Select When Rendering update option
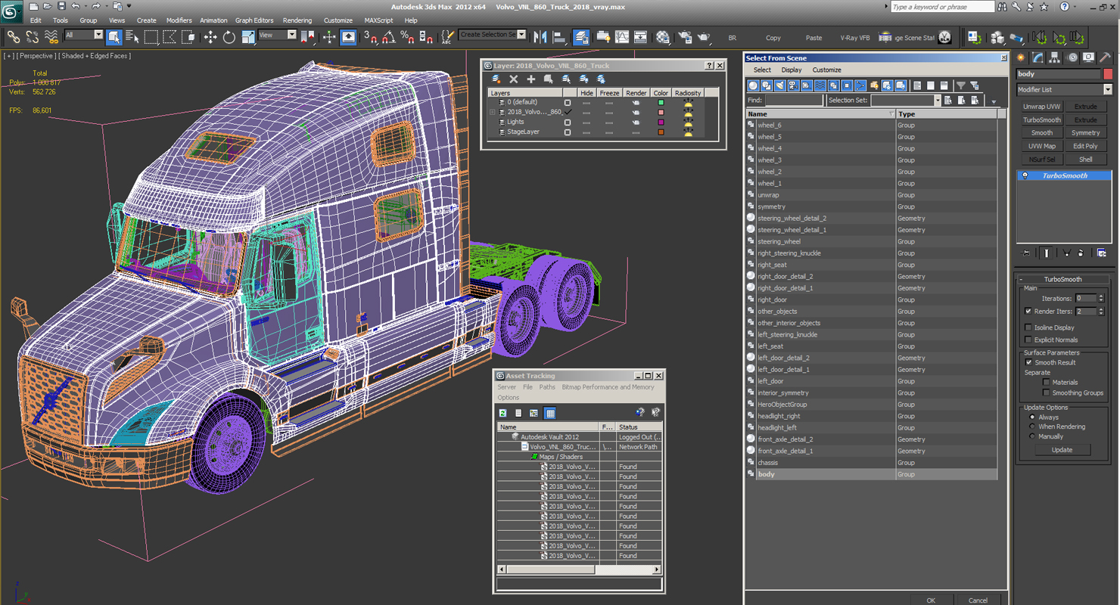The width and height of the screenshot is (1120, 605). click(x=1031, y=427)
